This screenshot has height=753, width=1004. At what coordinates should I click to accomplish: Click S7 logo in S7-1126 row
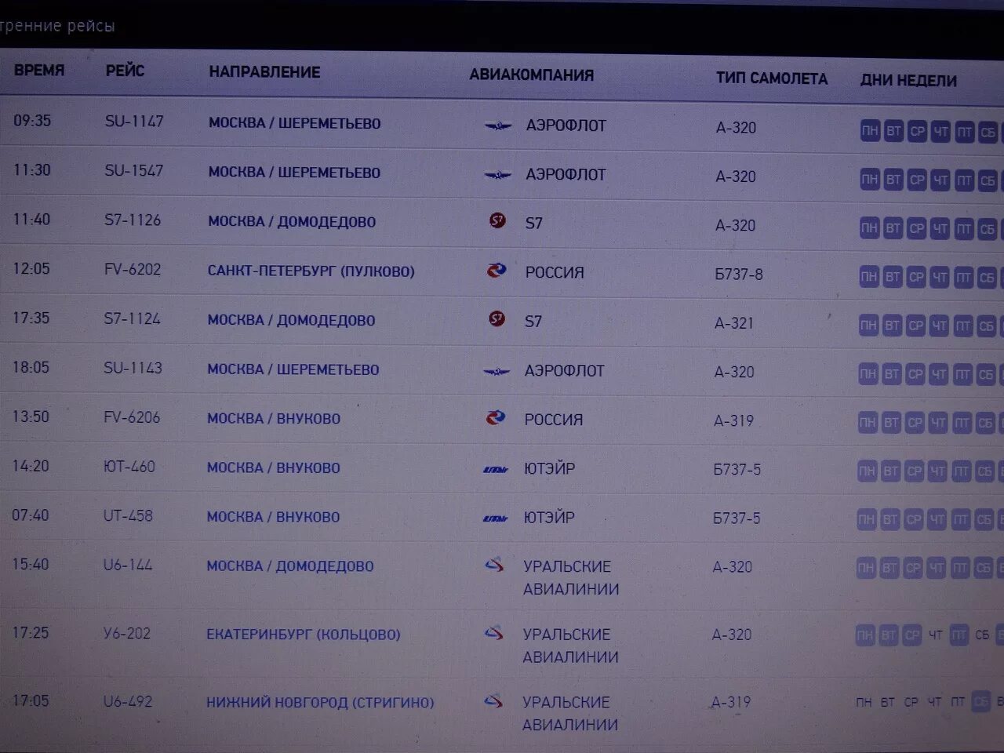[497, 221]
